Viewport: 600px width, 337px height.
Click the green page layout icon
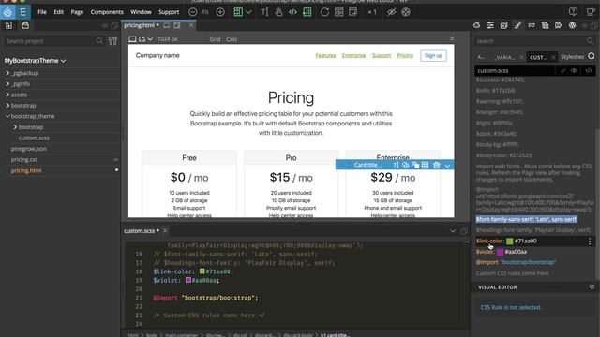(238, 12)
